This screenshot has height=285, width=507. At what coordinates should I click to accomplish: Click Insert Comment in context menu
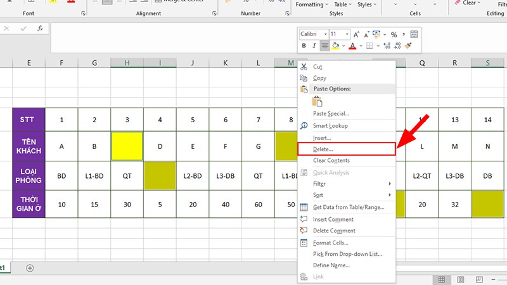tap(334, 219)
